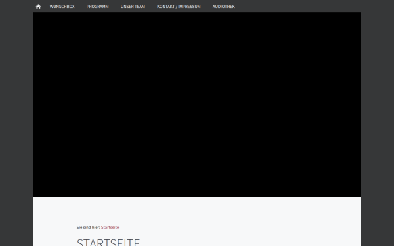Visit the Unser Team page
Viewport: 394px width, 246px height.
point(133,7)
